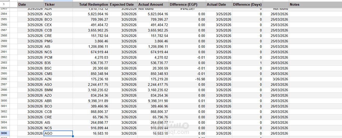Select actual amount 916,899.44 in NCS row
The height and width of the screenshot is (138, 342).
pos(153,128)
